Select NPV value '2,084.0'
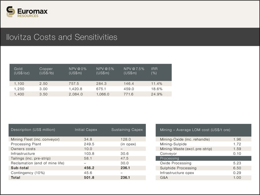The image size is (260, 195). 76,94
